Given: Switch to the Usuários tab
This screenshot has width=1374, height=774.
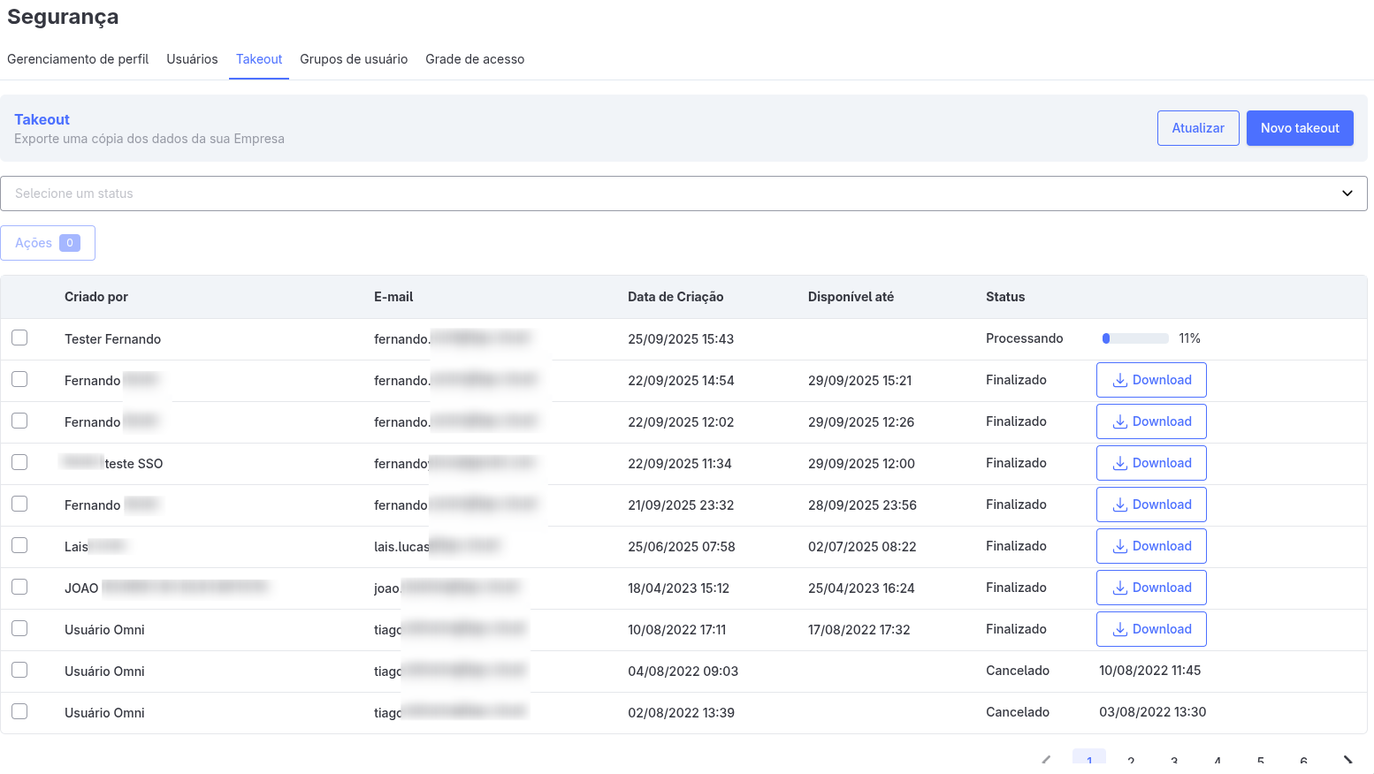Looking at the screenshot, I should coord(192,59).
